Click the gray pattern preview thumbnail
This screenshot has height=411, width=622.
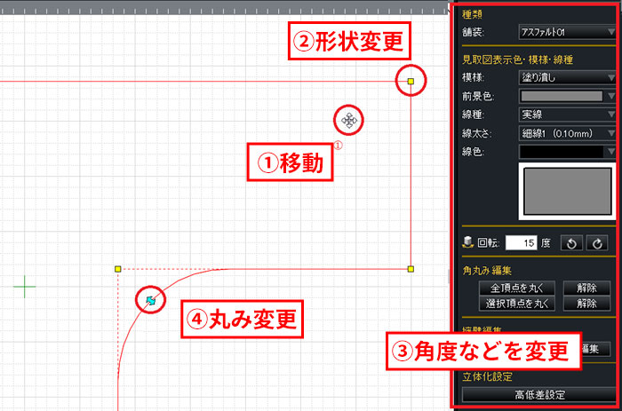[567, 191]
